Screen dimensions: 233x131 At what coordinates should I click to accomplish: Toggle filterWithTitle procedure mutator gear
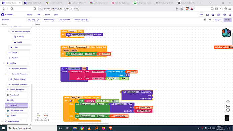click(x=63, y=68)
